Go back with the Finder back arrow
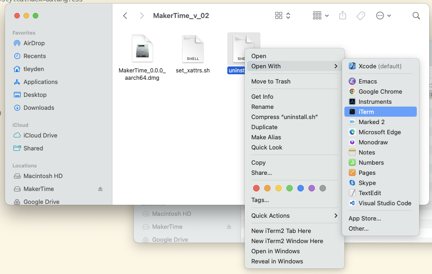Image resolution: width=432 pixels, height=274 pixels. coord(125,16)
